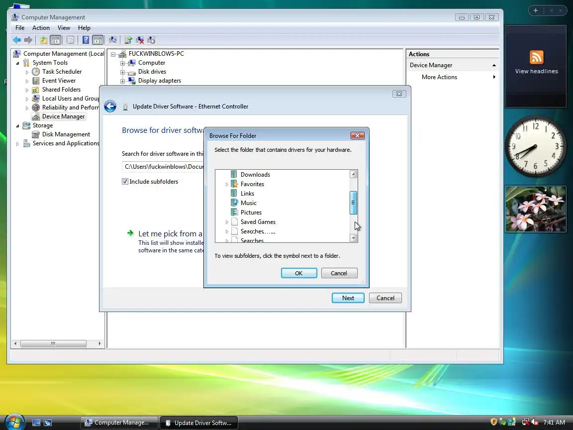Open the Action menu

pos(41,28)
